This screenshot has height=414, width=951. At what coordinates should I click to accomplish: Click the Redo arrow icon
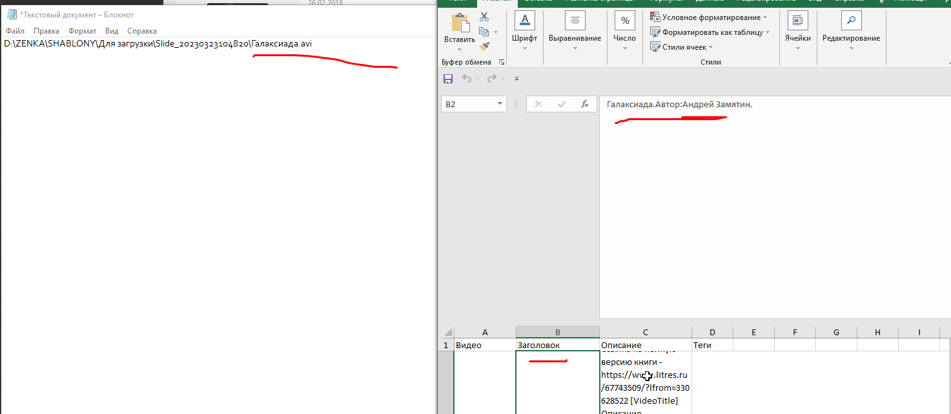(491, 78)
